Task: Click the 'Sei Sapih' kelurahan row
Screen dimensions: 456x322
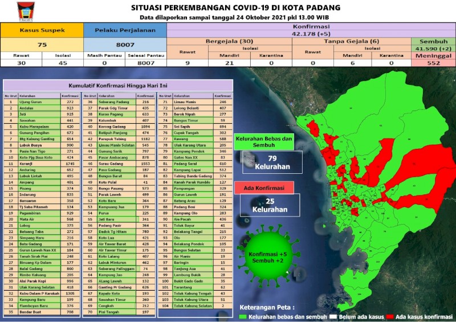Action: [x=196, y=127]
